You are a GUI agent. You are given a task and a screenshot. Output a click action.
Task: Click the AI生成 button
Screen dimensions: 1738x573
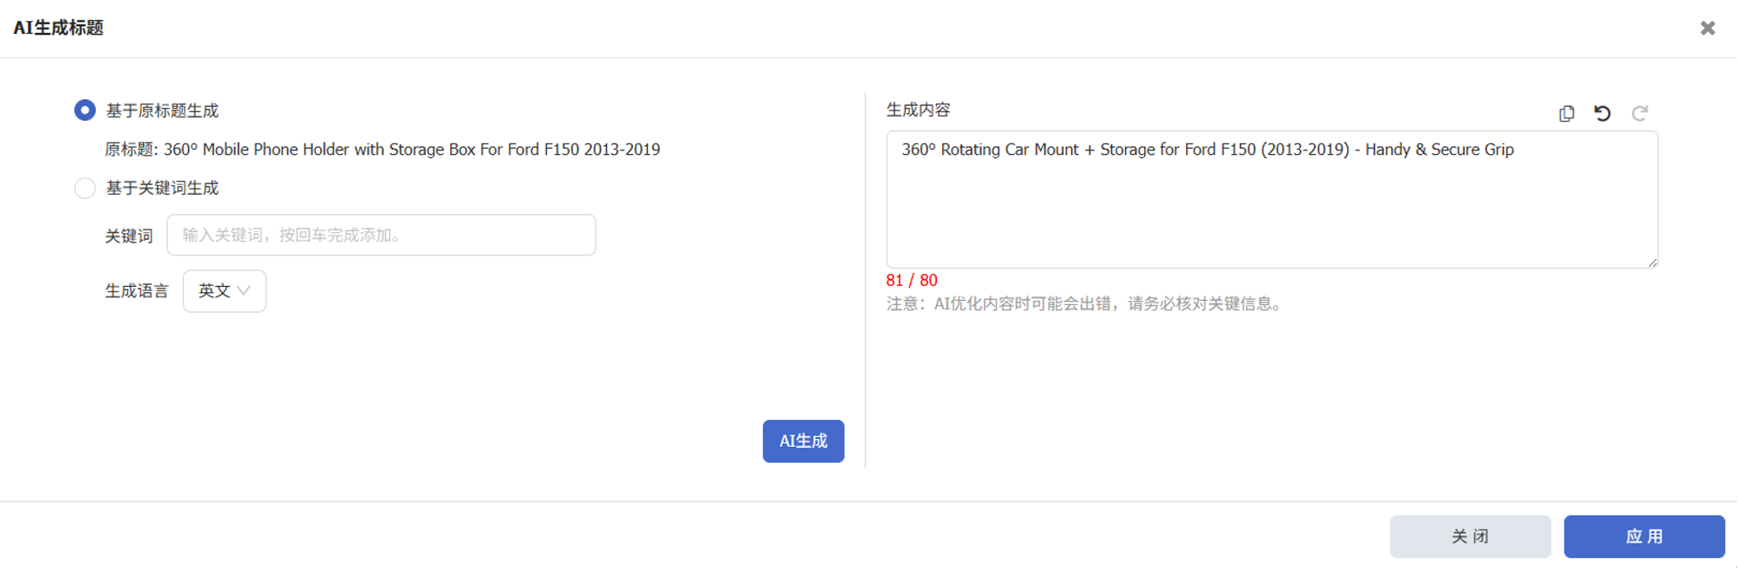(804, 441)
